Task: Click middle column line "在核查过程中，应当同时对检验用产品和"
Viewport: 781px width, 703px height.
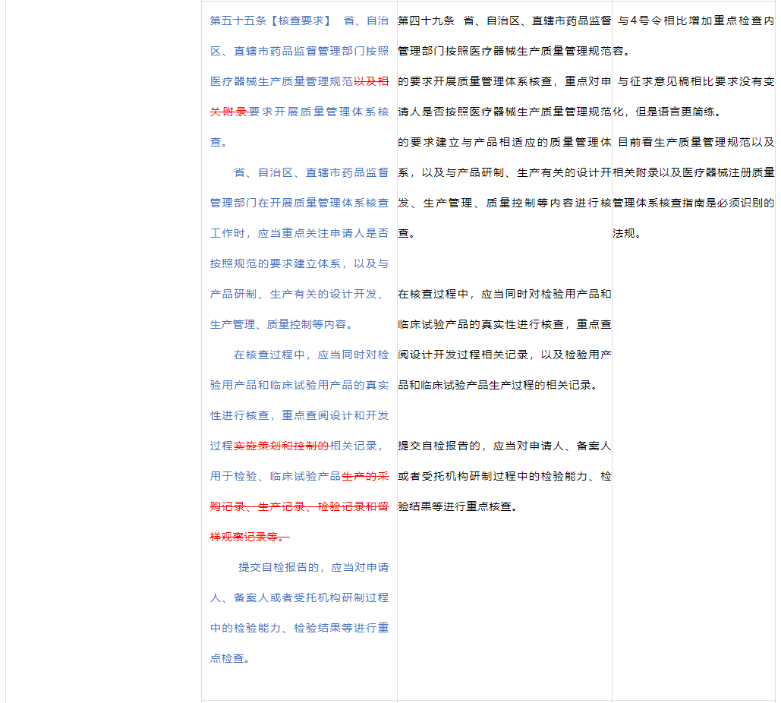Action: 504,294
